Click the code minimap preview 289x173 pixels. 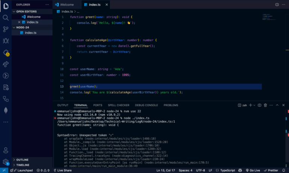click(269, 17)
